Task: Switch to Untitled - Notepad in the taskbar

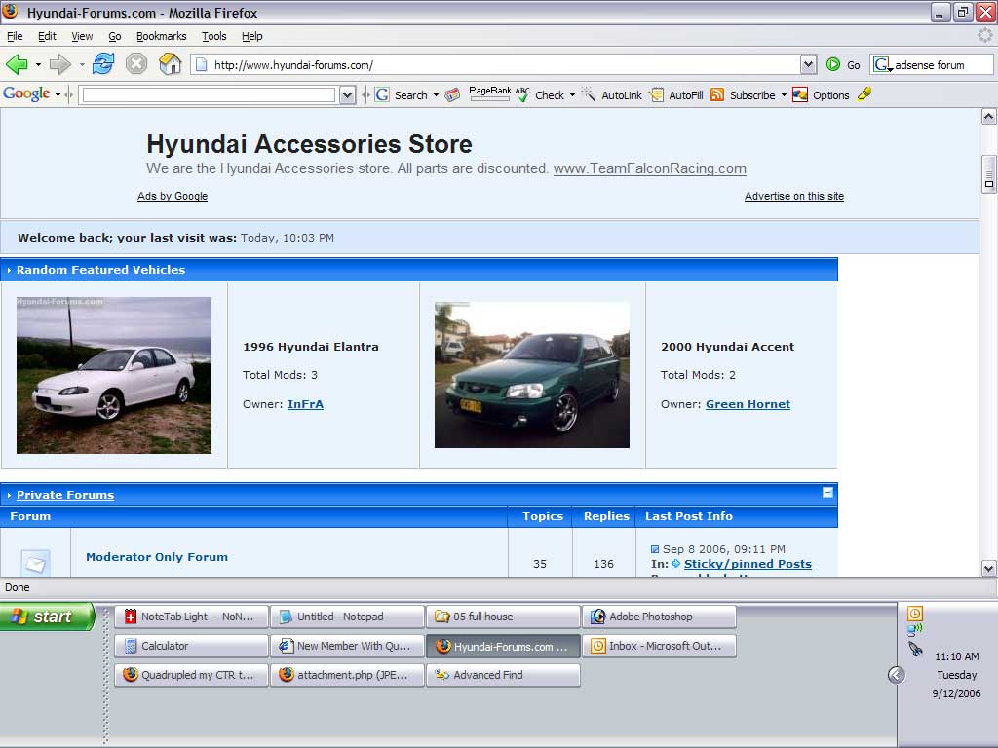Action: (x=348, y=617)
